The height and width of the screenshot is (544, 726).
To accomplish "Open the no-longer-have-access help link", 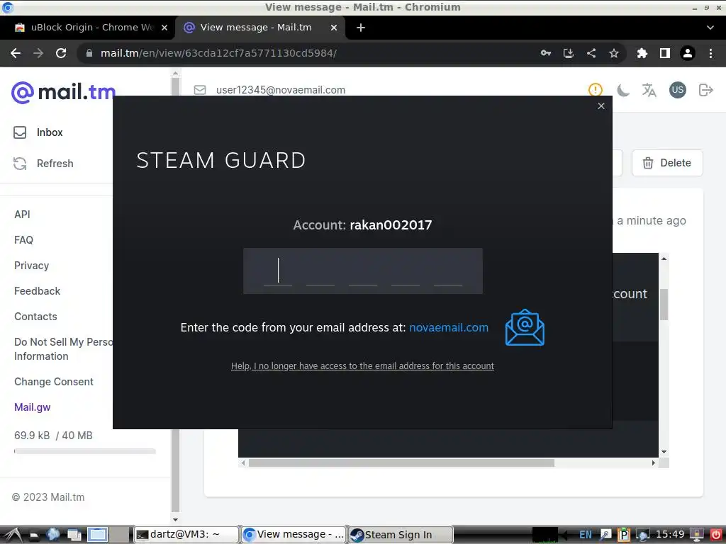I will pyautogui.click(x=362, y=366).
